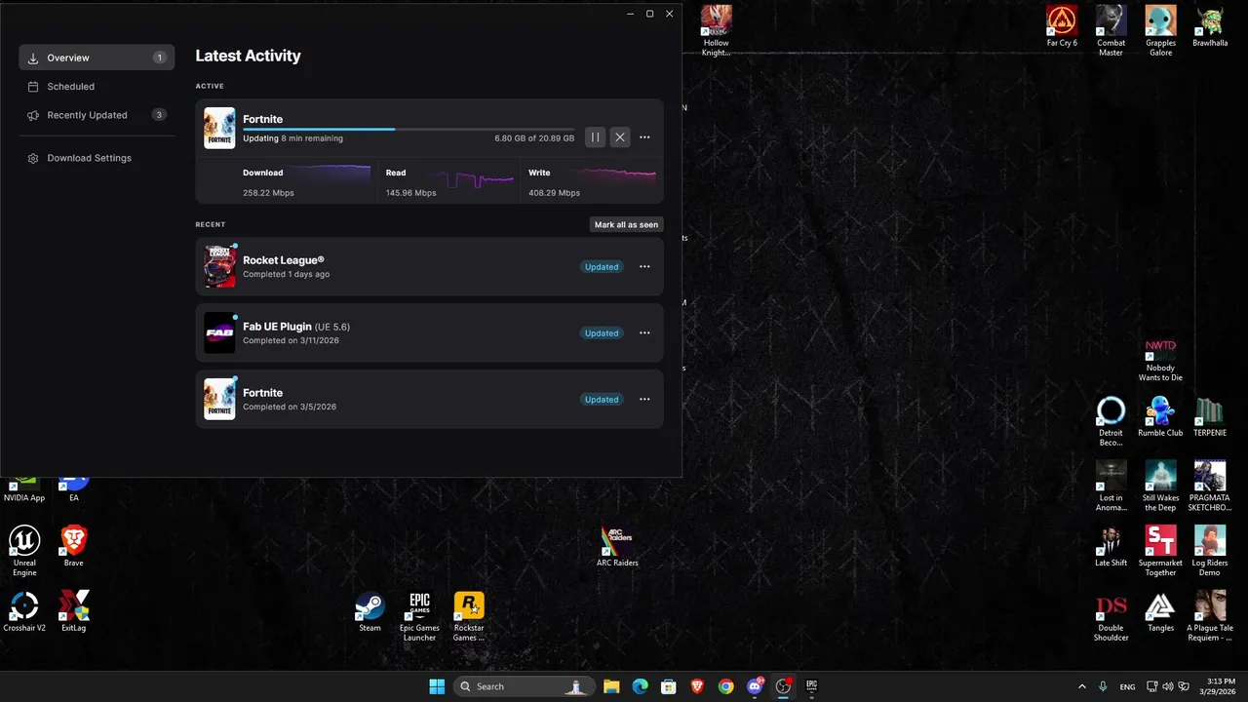Show hidden icons in system tray

(1081, 686)
